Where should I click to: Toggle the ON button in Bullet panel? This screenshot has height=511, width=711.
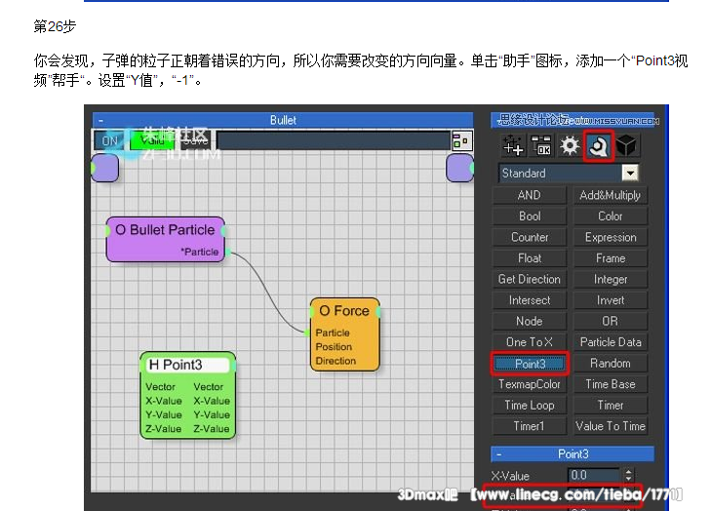coord(110,141)
